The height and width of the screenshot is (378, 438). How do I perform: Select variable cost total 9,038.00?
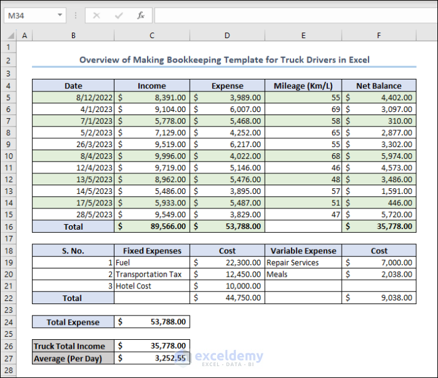coord(379,298)
